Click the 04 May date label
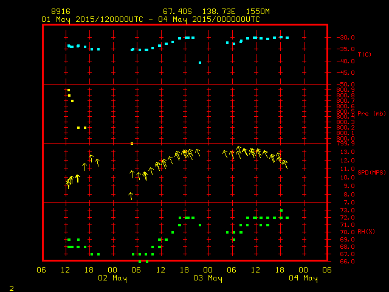Image resolution: width=389 pixels, height=292 pixels. coord(303,278)
